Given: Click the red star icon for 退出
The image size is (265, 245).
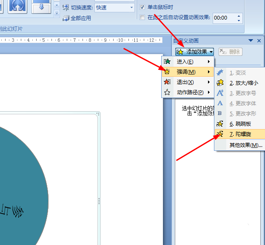Looking at the screenshot, I should point(167,82).
